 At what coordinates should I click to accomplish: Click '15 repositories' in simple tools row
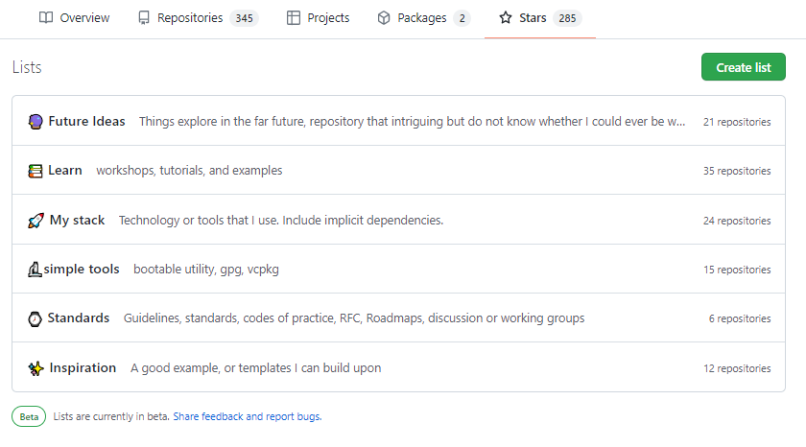tap(737, 270)
